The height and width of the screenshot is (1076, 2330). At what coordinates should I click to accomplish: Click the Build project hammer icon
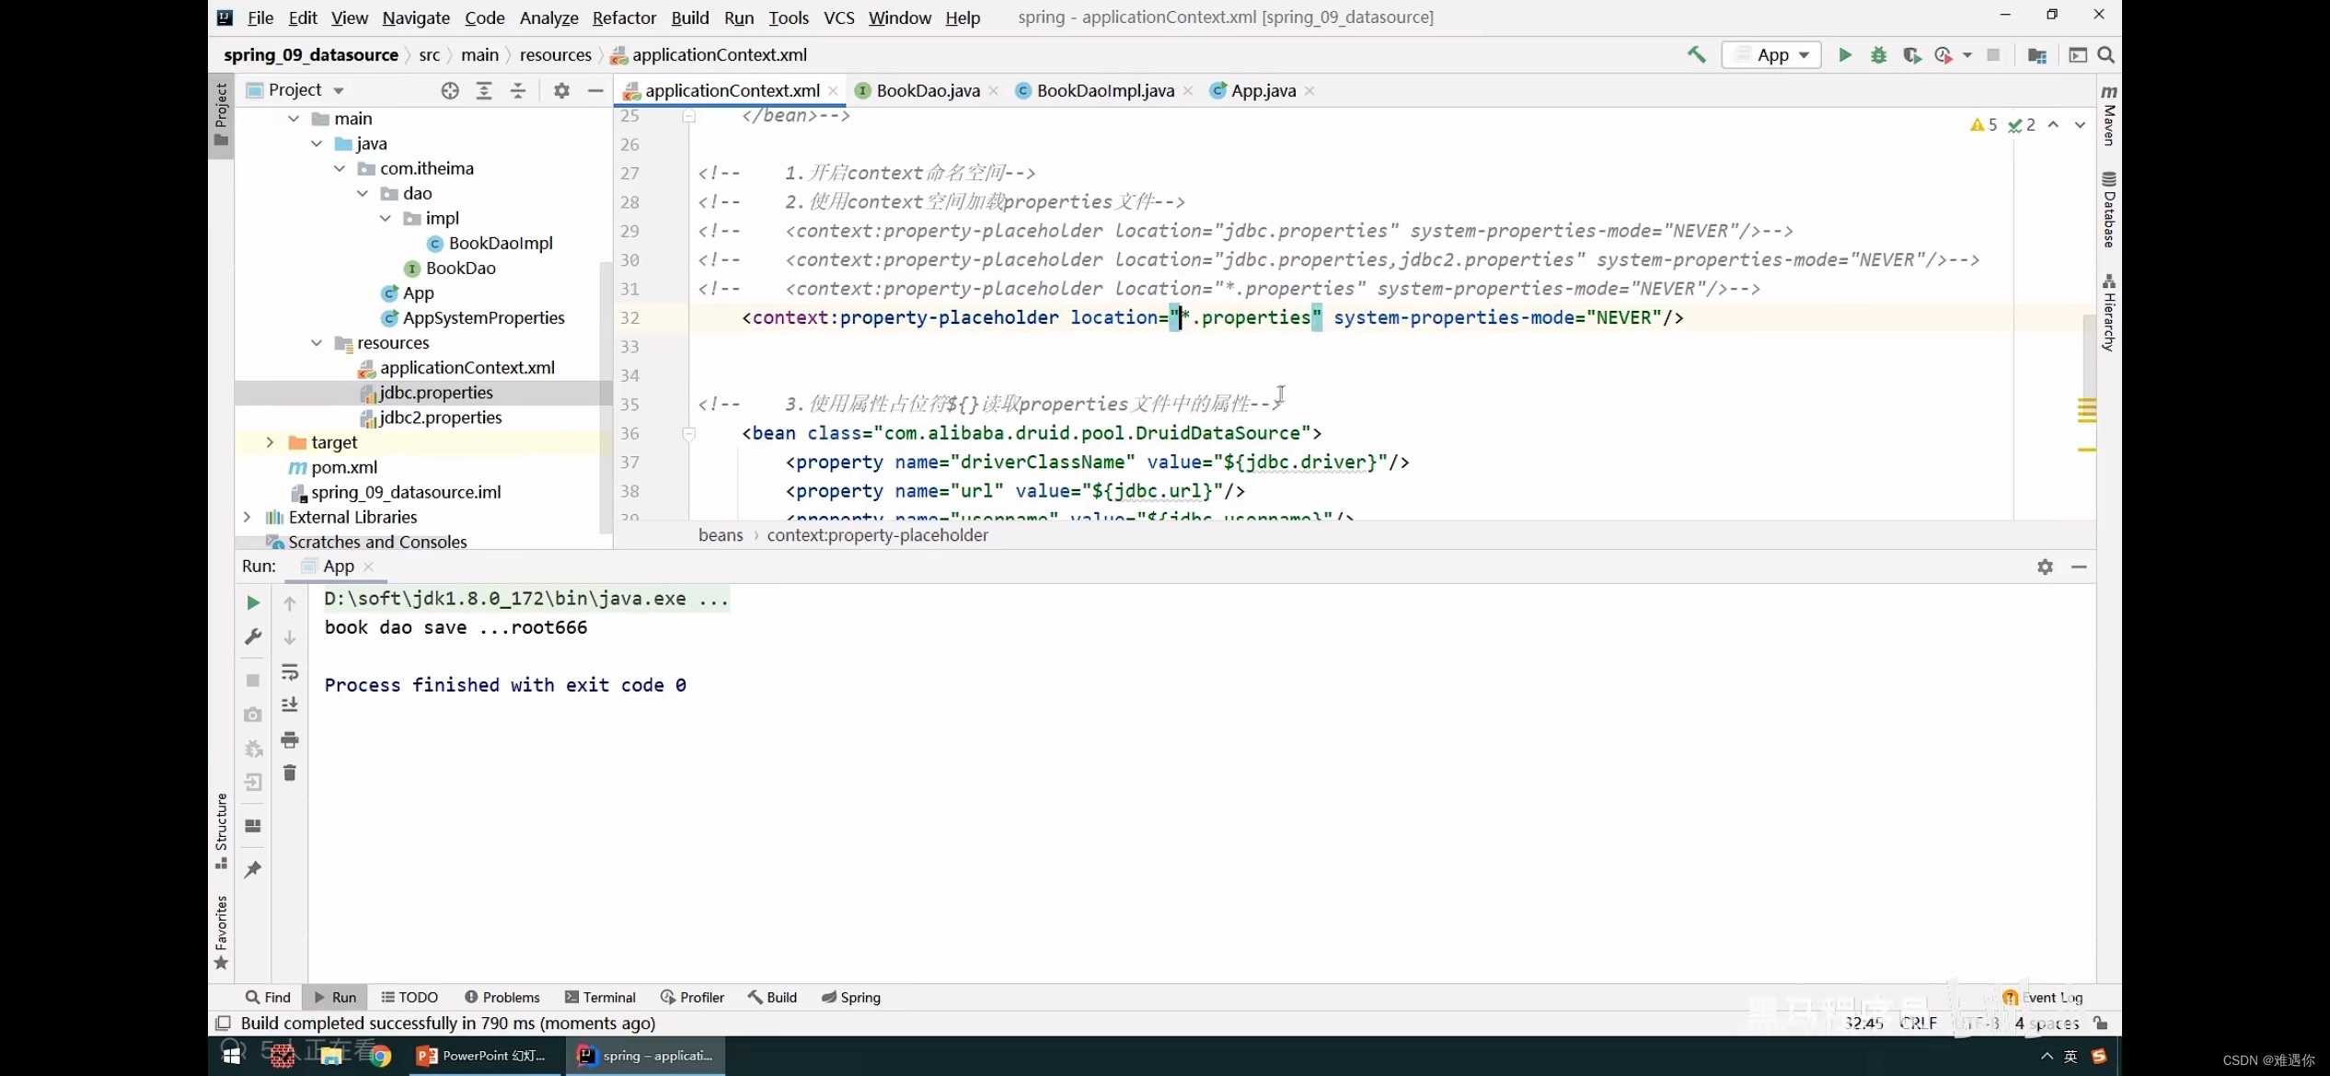pos(1696,55)
